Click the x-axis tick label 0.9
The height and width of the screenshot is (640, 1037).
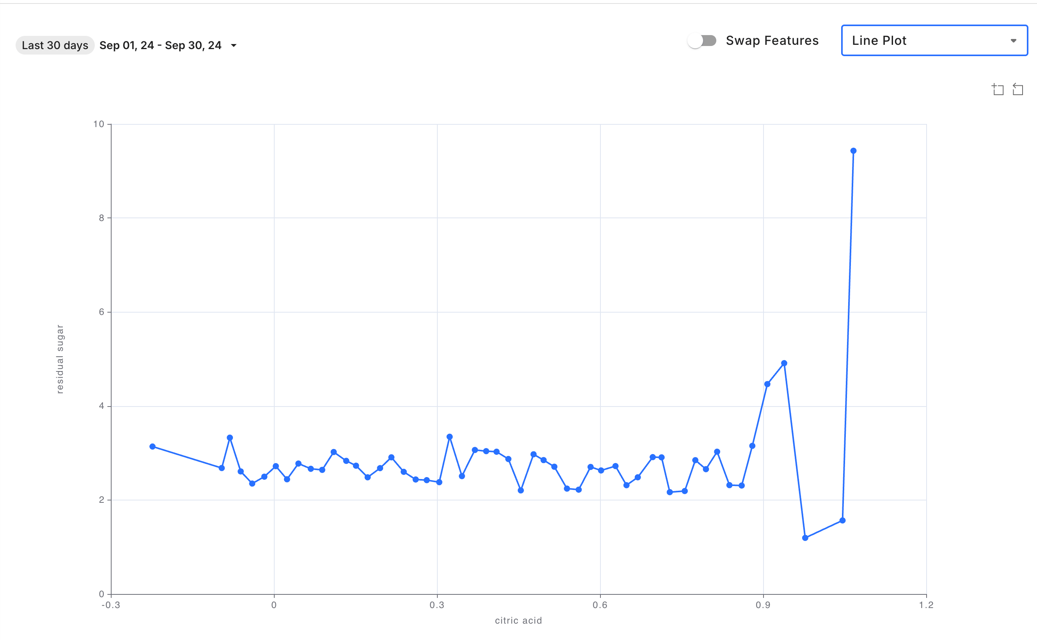tap(763, 605)
